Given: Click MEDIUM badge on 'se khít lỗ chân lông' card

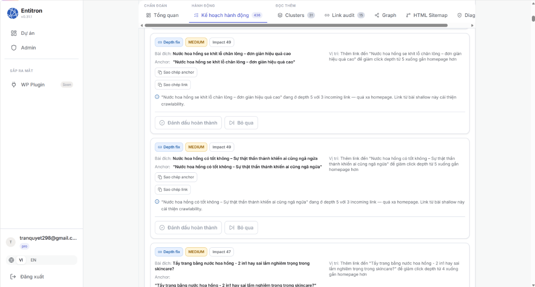Looking at the screenshot, I should click(196, 42).
